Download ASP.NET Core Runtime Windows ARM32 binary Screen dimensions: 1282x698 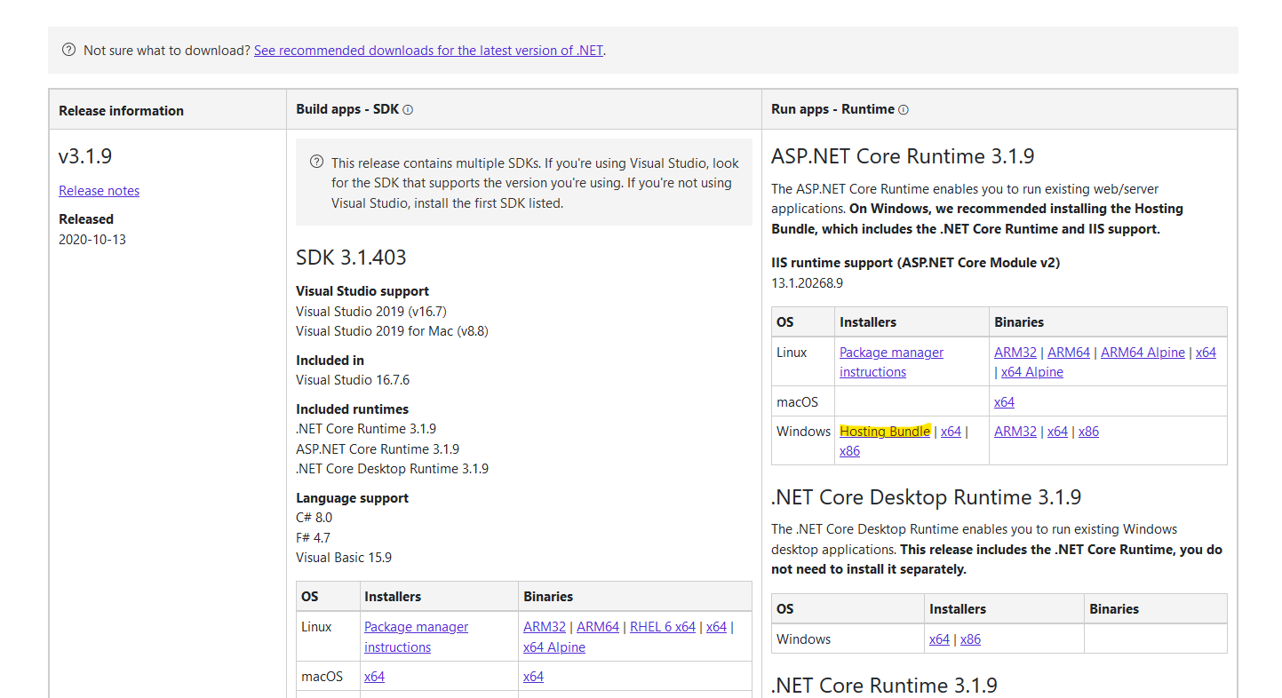1015,432
